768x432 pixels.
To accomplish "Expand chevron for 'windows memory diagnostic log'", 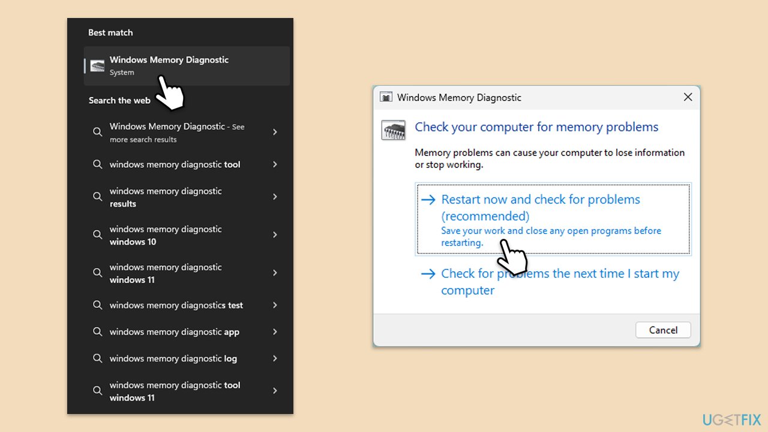I will click(275, 358).
